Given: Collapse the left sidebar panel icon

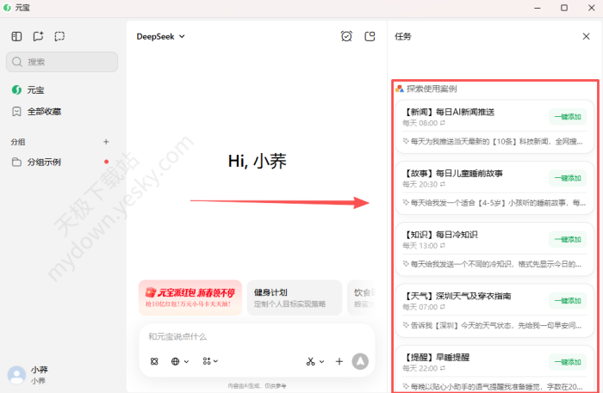Looking at the screenshot, I should [x=16, y=36].
